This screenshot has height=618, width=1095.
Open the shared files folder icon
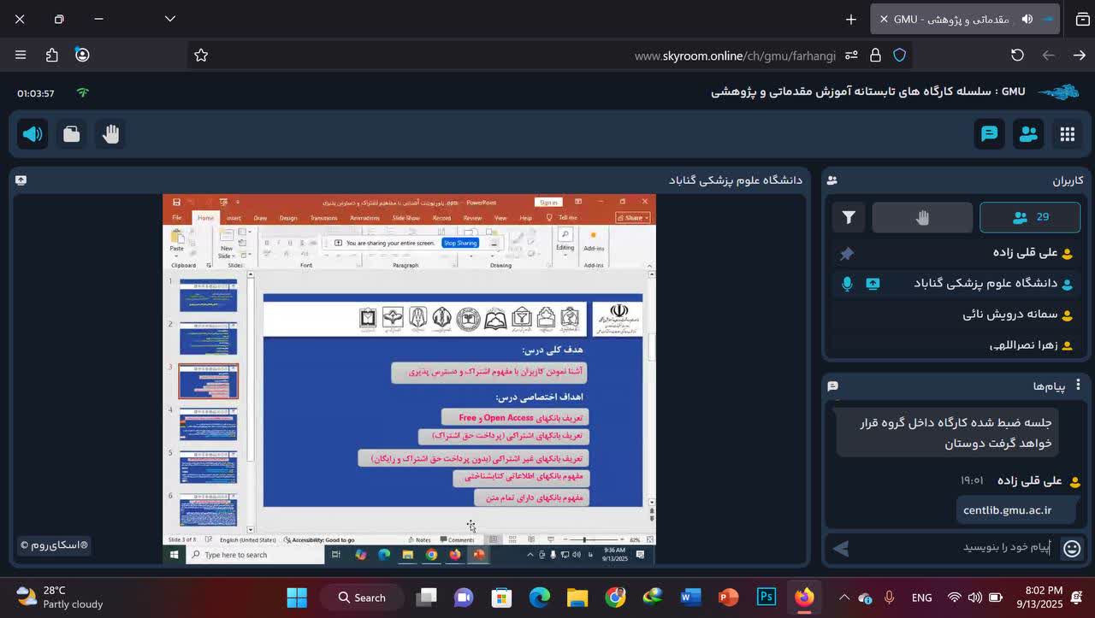(72, 134)
